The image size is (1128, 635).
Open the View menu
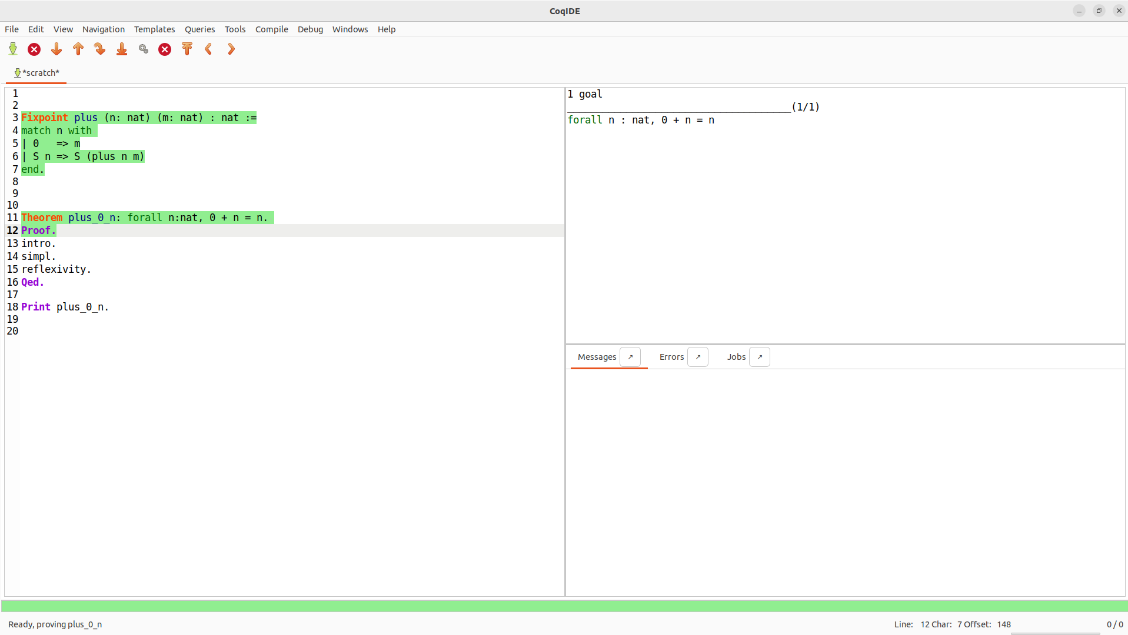(63, 29)
